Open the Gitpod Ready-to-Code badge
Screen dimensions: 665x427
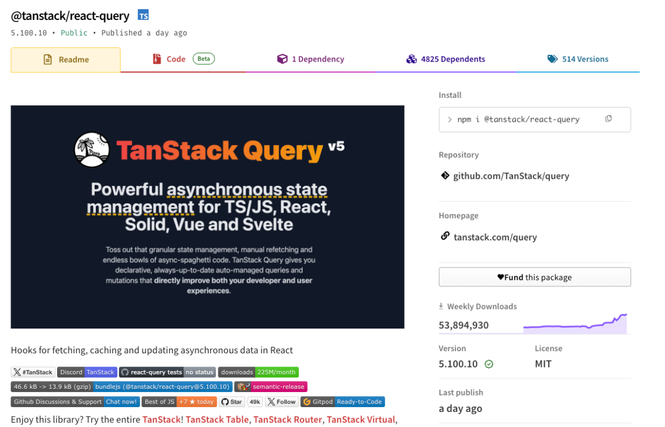coord(342,402)
